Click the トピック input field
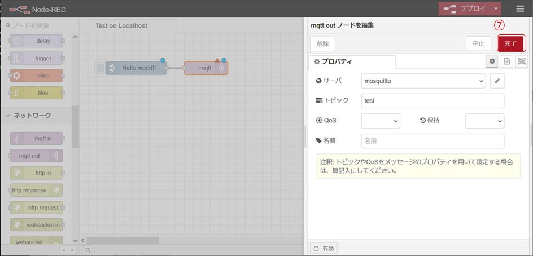The image size is (533, 256). (432, 101)
